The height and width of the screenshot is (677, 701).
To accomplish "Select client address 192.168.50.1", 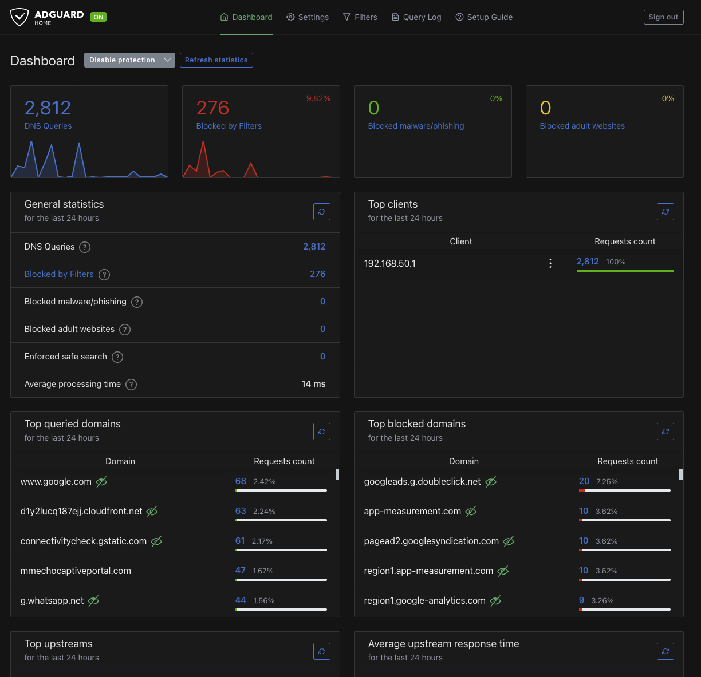I will (390, 263).
